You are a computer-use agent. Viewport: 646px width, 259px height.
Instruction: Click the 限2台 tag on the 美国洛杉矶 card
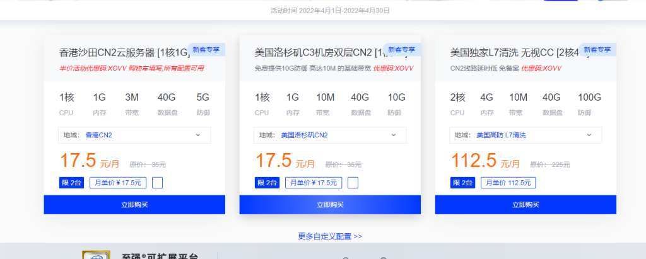point(267,183)
